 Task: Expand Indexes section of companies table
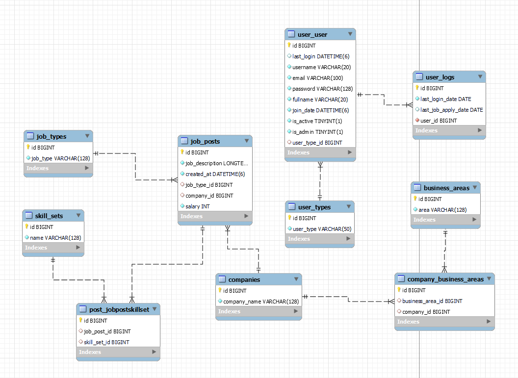pyautogui.click(x=296, y=311)
